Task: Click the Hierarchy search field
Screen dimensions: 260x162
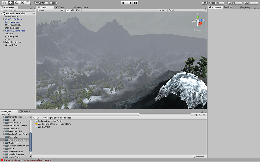Action: [x=22, y=10]
